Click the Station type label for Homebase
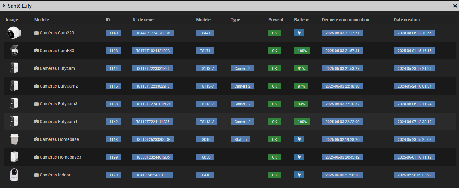459x188 pixels. coord(240,139)
